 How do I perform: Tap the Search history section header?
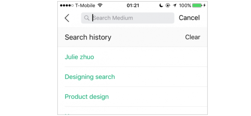pos(88,37)
